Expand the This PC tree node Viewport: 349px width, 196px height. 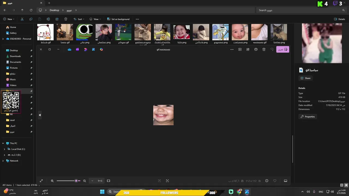pos(3,143)
